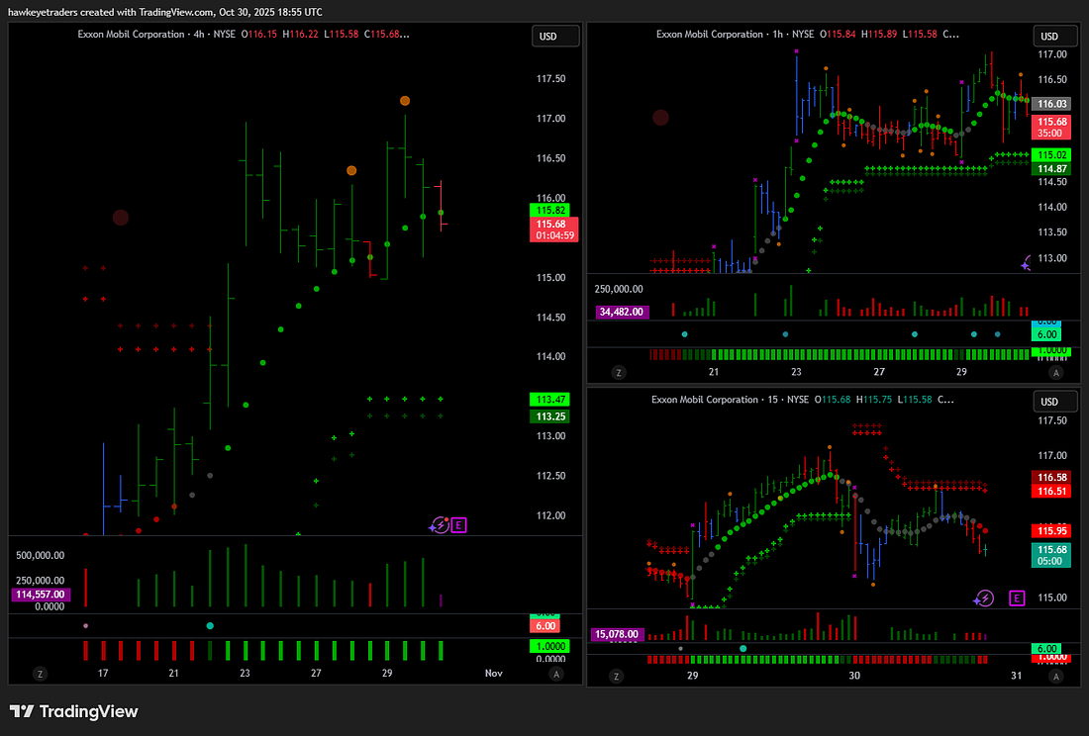
Task: Click the 116.51 red label on the 15-minute chart
Action: 1051,491
